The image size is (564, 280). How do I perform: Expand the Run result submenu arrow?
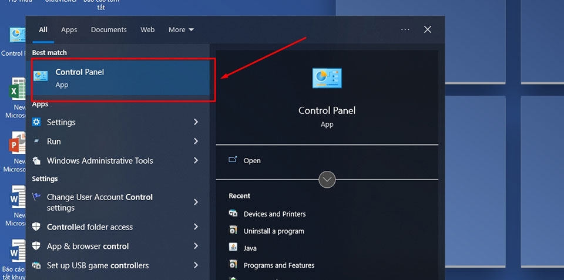point(196,141)
